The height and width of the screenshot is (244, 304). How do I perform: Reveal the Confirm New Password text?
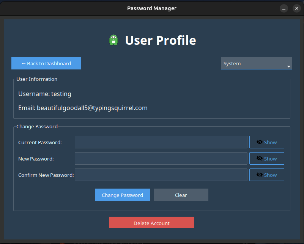pyautogui.click(x=266, y=175)
